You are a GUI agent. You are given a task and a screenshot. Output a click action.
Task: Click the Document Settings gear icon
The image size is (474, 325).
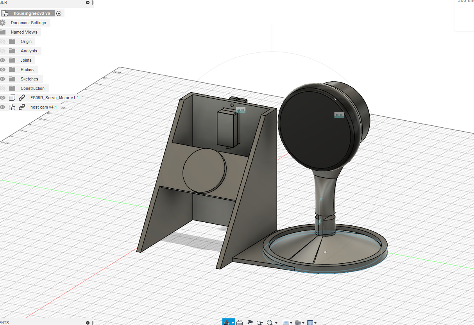click(x=3, y=23)
